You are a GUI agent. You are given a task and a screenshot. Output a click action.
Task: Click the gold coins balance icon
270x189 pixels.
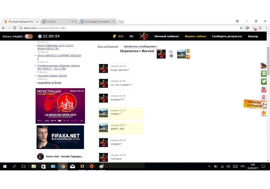(x=114, y=36)
